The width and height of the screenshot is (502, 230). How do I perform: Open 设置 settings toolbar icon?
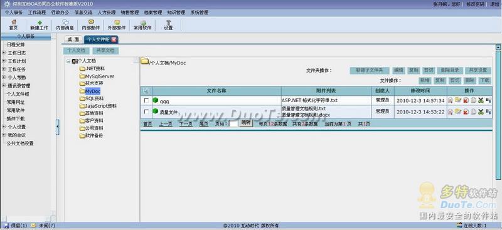coord(168,25)
